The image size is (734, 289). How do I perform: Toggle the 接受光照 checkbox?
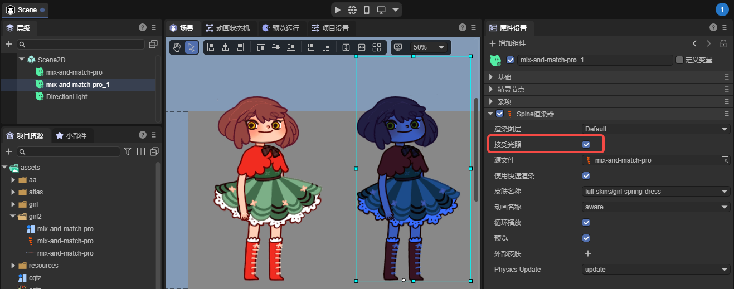586,145
